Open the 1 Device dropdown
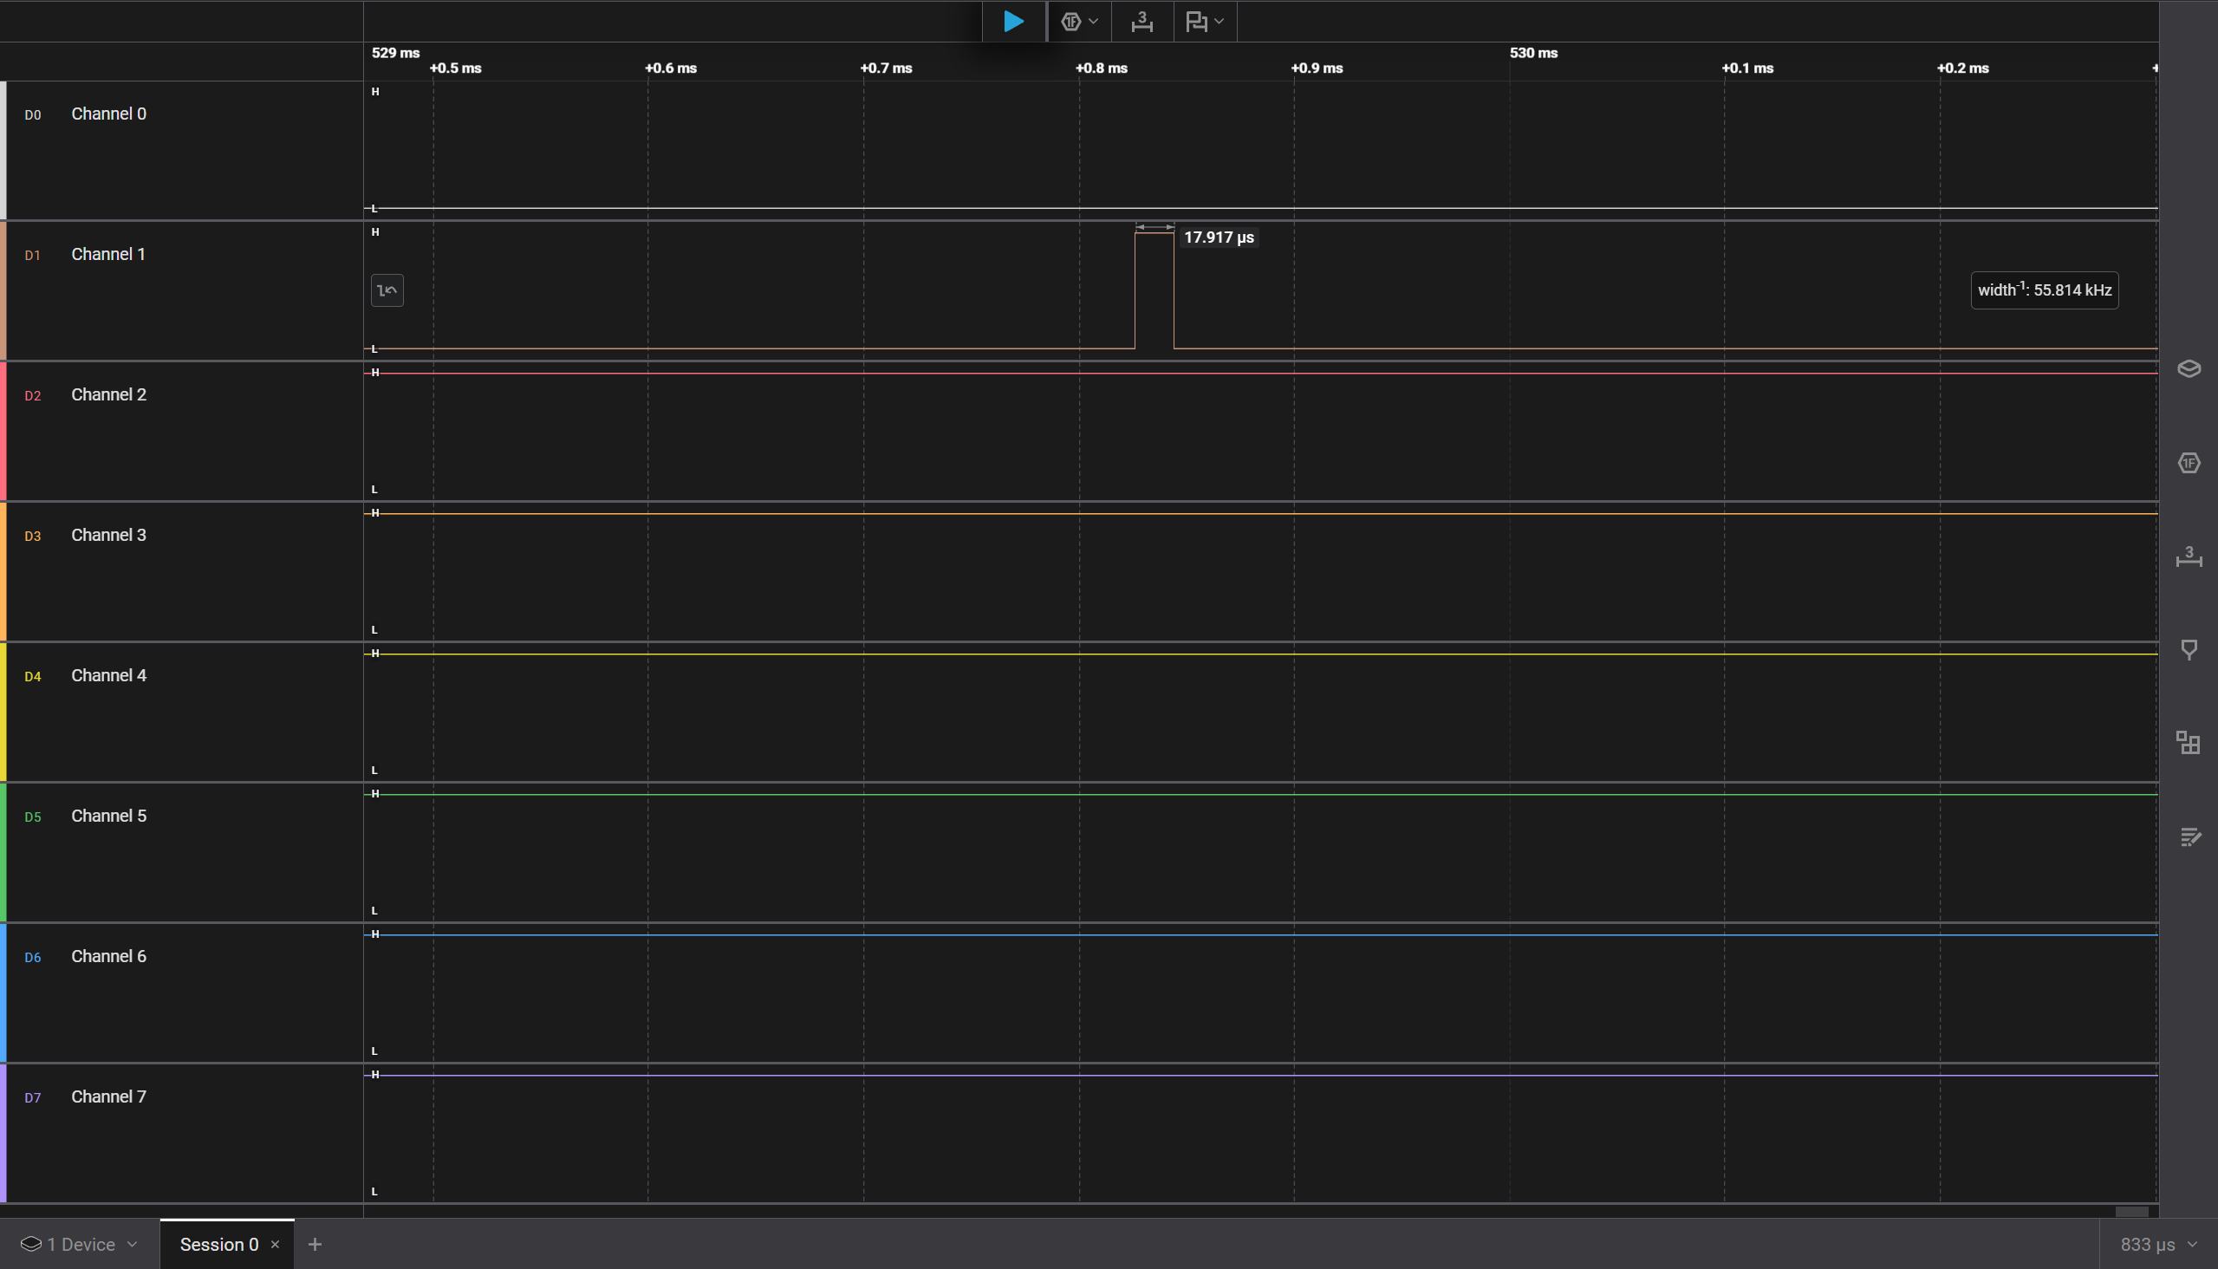2218x1269 pixels. pos(80,1244)
